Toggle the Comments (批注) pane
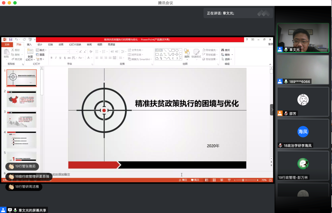Screen dimensions: 332x213 pyautogui.click(x=195, y=180)
